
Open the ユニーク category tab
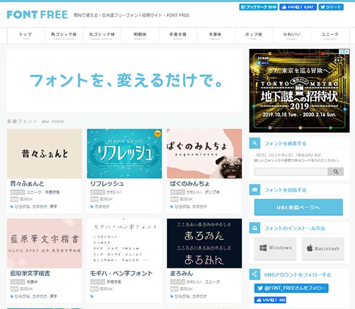coord(330,36)
